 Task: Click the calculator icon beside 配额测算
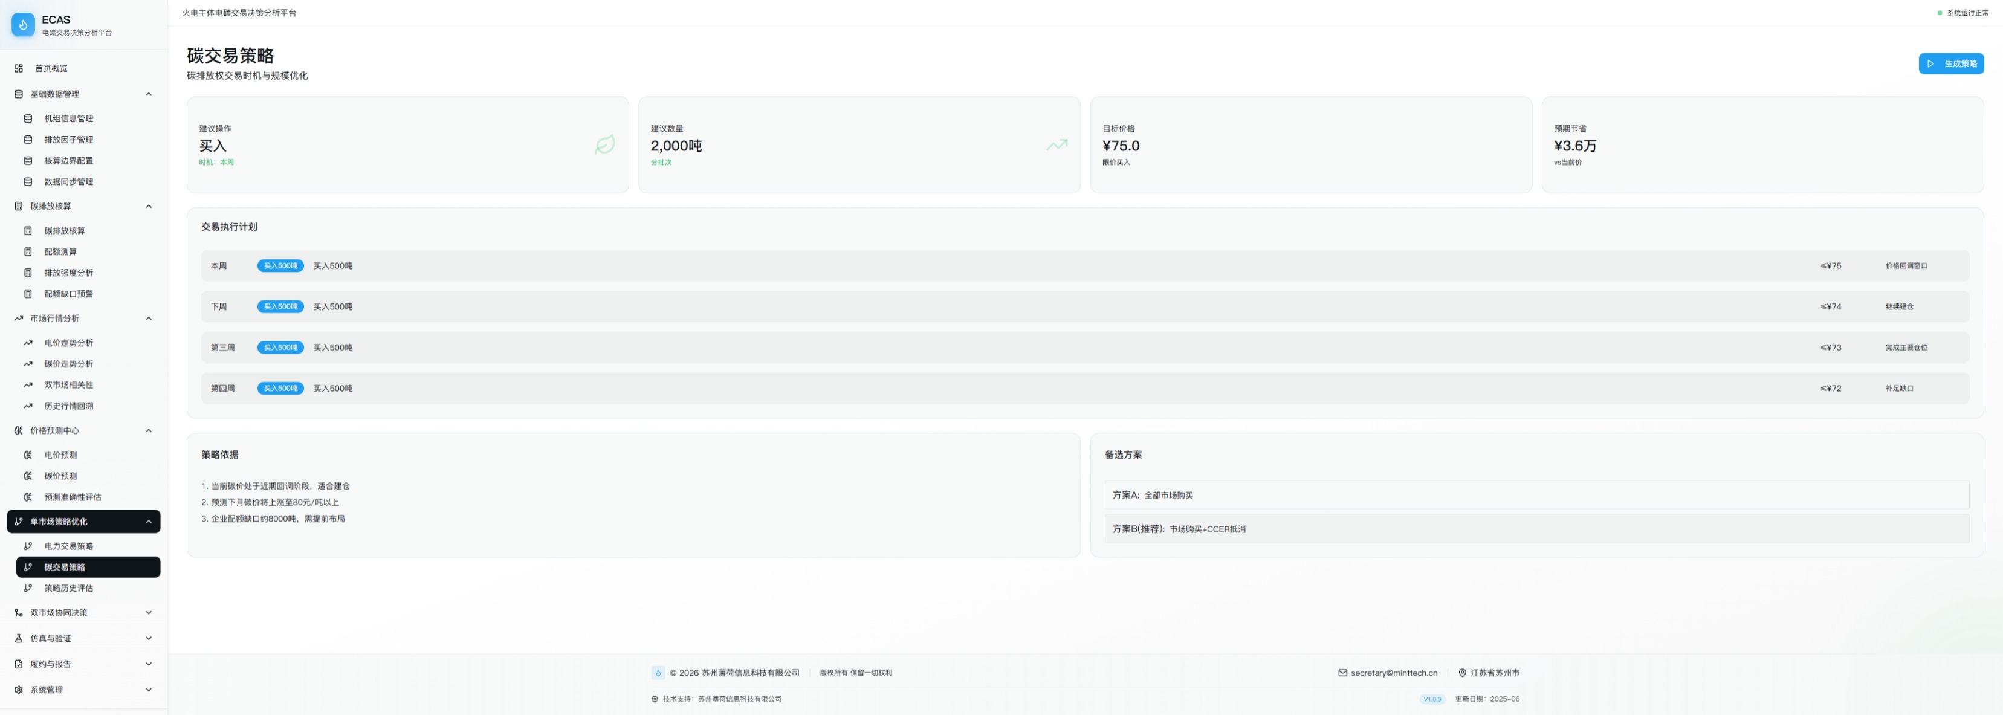pos(28,252)
